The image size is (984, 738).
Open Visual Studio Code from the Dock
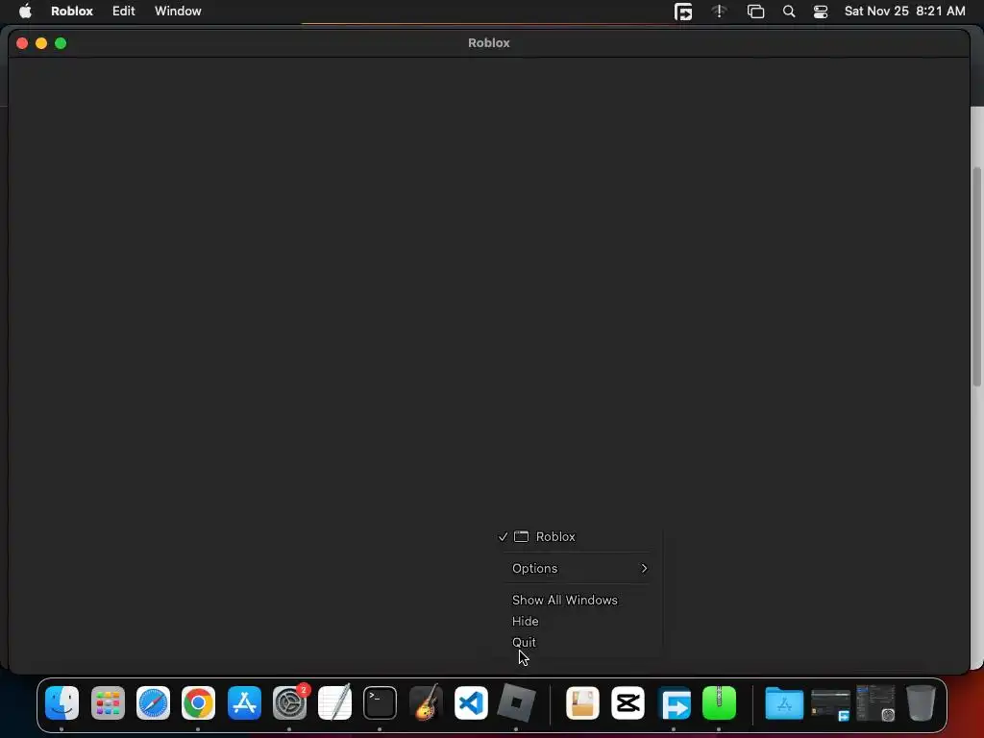tap(471, 702)
